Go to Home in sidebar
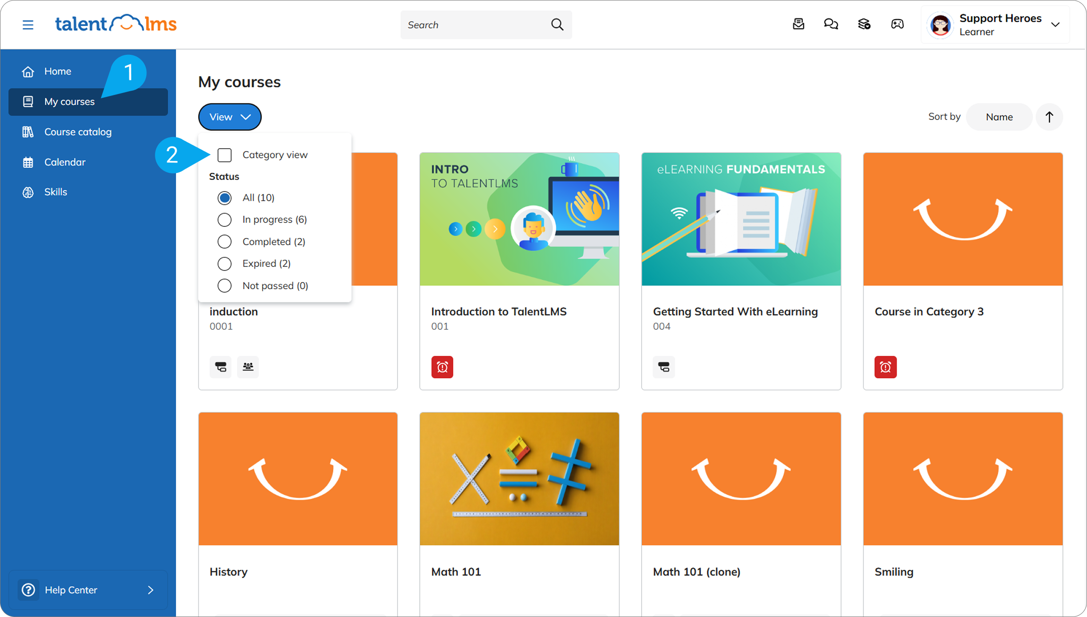This screenshot has height=617, width=1087. (x=88, y=71)
